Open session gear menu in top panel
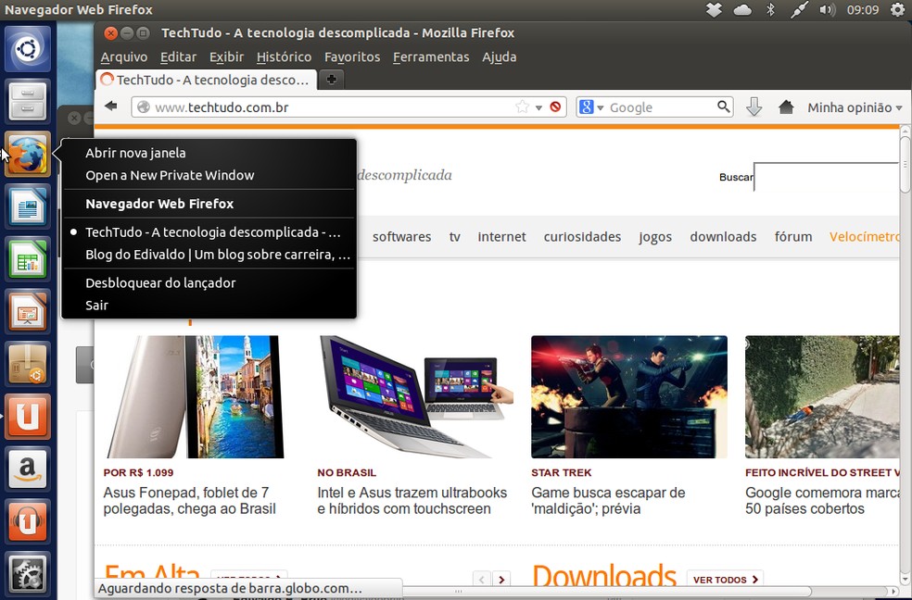912x600 pixels. point(898,10)
